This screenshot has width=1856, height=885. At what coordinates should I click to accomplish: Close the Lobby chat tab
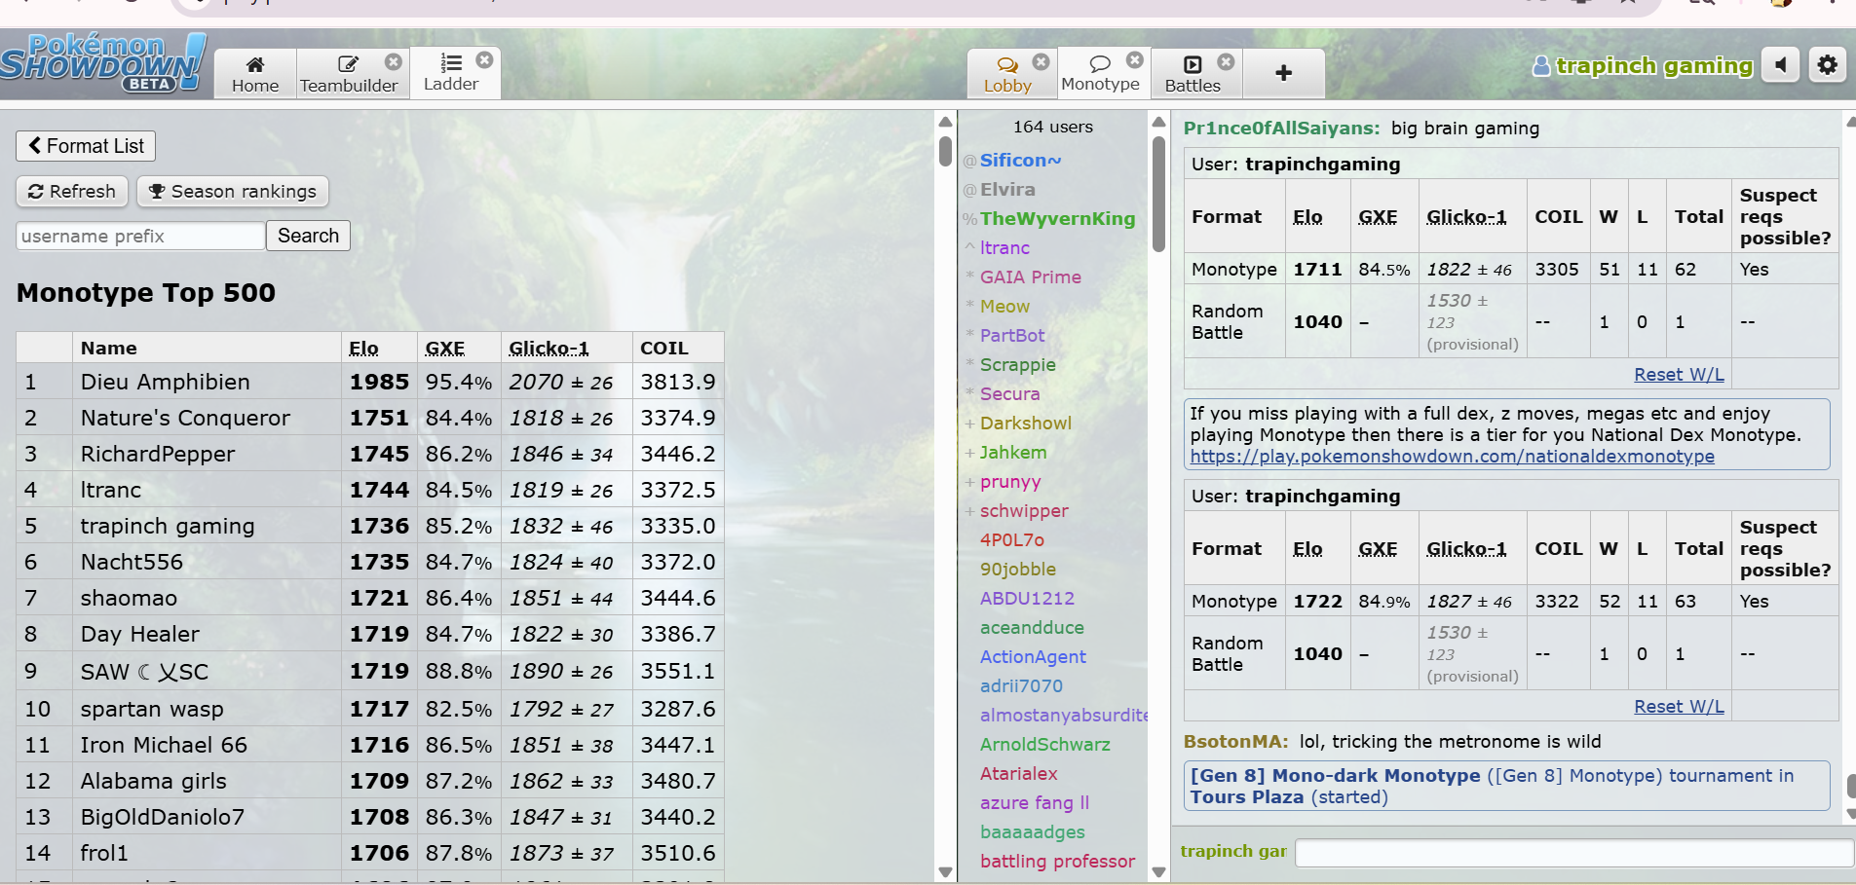(1041, 62)
